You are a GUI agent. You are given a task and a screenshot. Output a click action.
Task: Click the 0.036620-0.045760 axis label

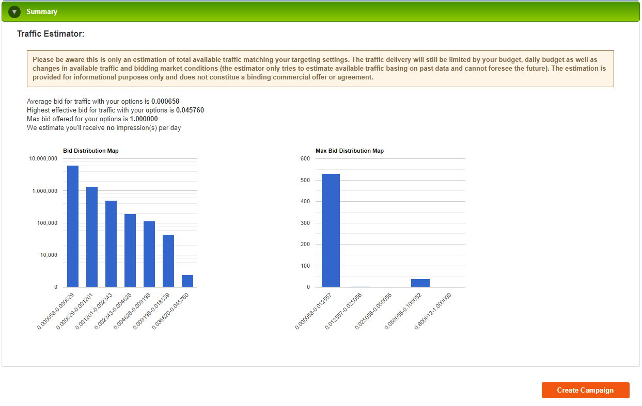coord(171,311)
